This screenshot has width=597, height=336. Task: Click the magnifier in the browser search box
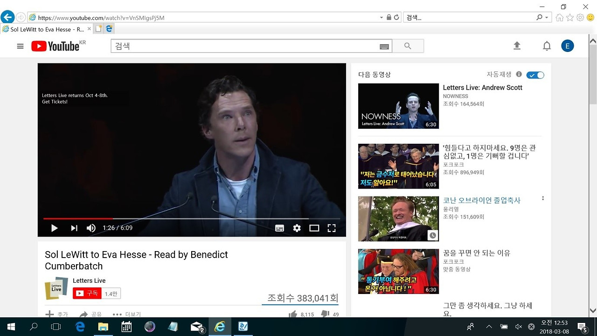pos(540,18)
